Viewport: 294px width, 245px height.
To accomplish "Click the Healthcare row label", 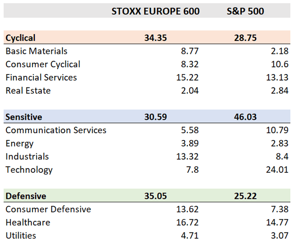I will (28, 223).
